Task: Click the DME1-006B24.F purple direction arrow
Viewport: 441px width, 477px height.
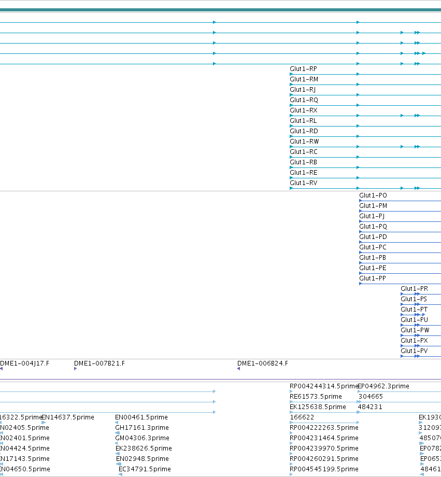Action: 239,369
